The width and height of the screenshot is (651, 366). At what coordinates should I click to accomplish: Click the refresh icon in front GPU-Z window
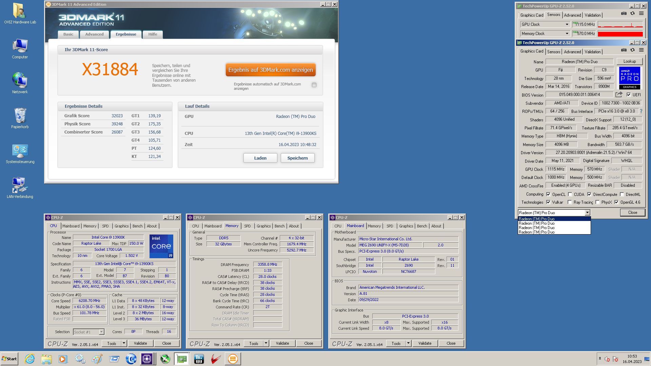(x=632, y=50)
